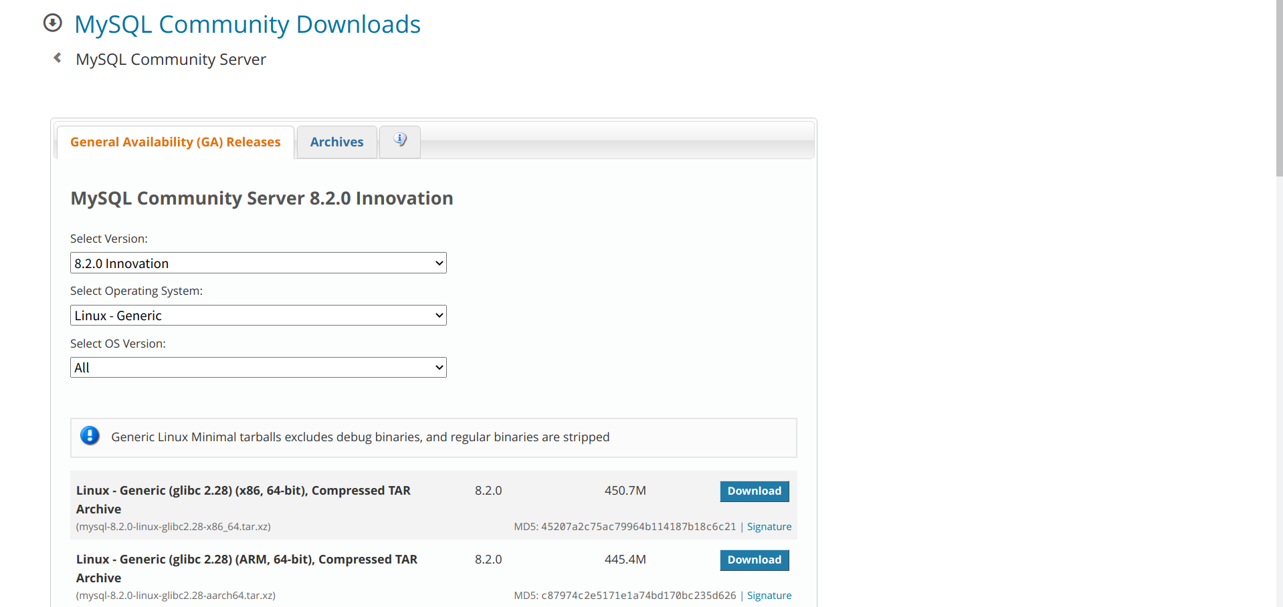Viewport: 1283px width, 607px height.
Task: Open the Select Operating System dropdown
Action: [258, 315]
